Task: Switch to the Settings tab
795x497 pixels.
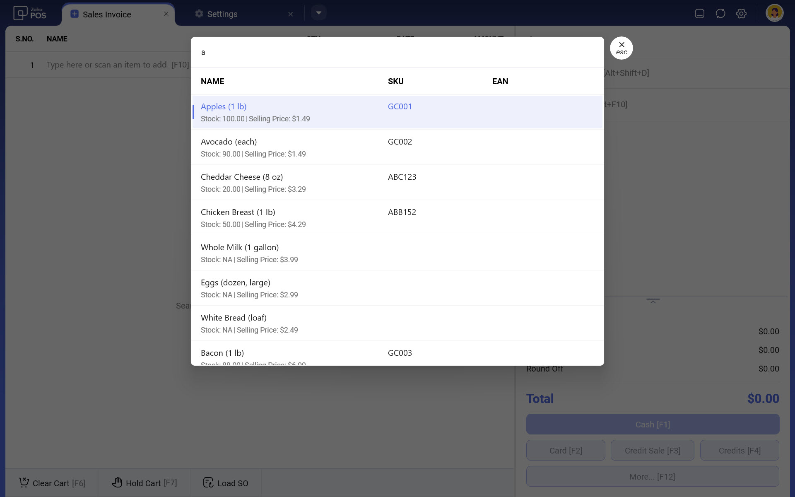Action: pos(222,14)
